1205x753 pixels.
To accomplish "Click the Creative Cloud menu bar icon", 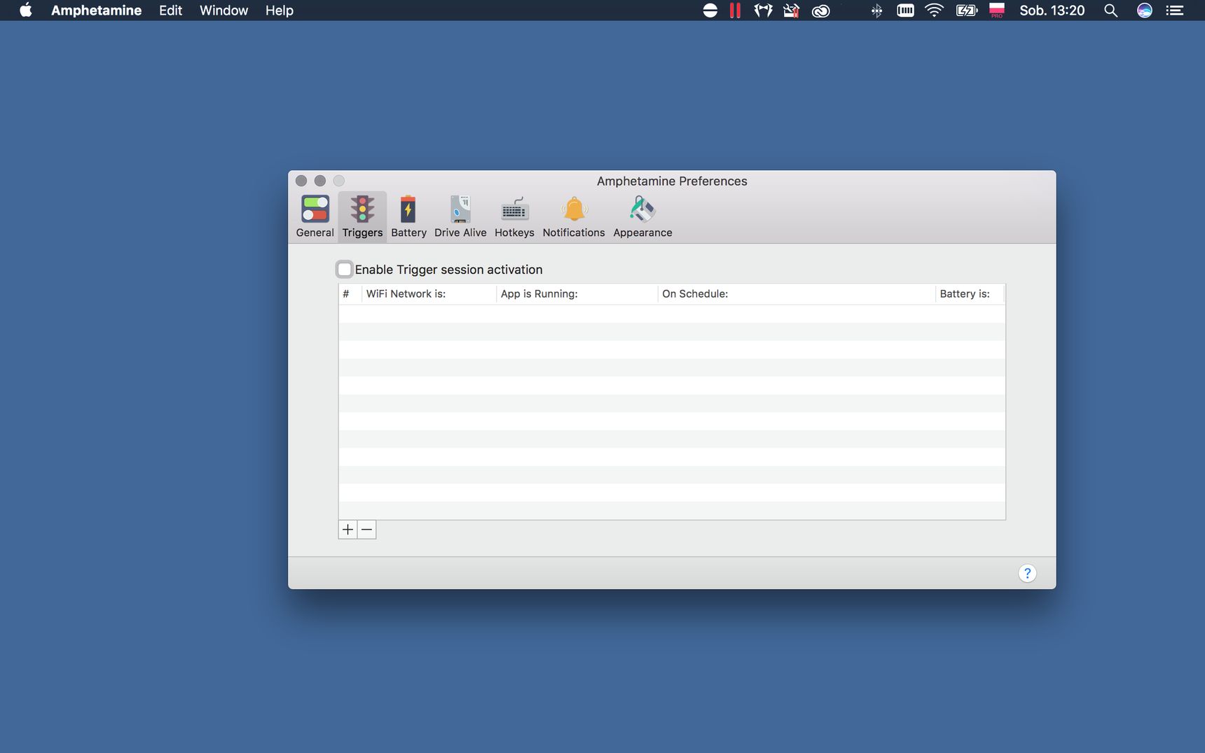I will (x=820, y=11).
